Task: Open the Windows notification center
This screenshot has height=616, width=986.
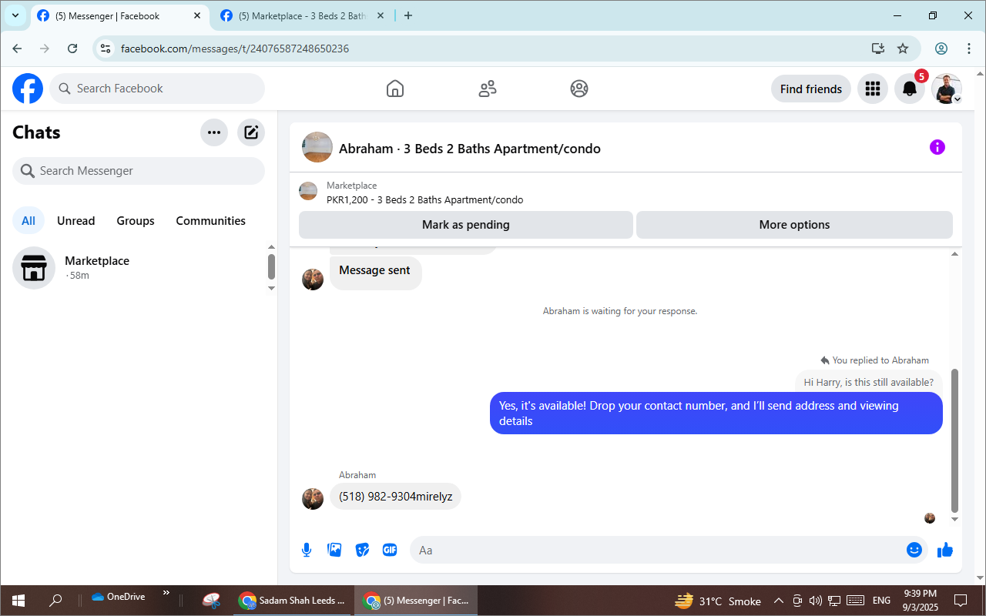Action: 961,601
